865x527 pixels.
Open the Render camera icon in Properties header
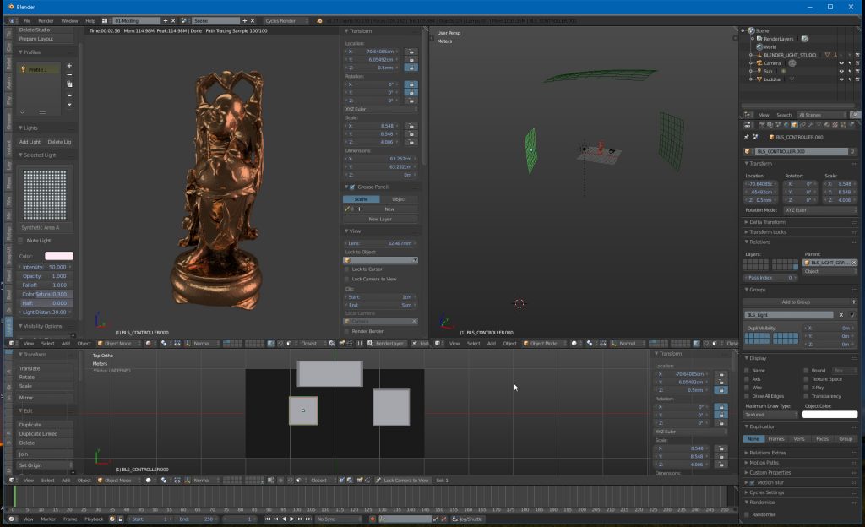pos(760,127)
